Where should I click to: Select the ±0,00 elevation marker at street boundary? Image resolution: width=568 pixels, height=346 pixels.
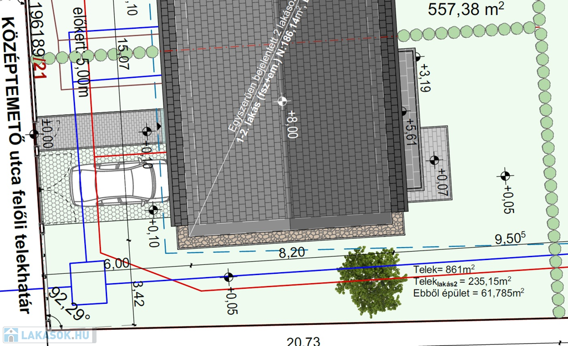(34, 134)
